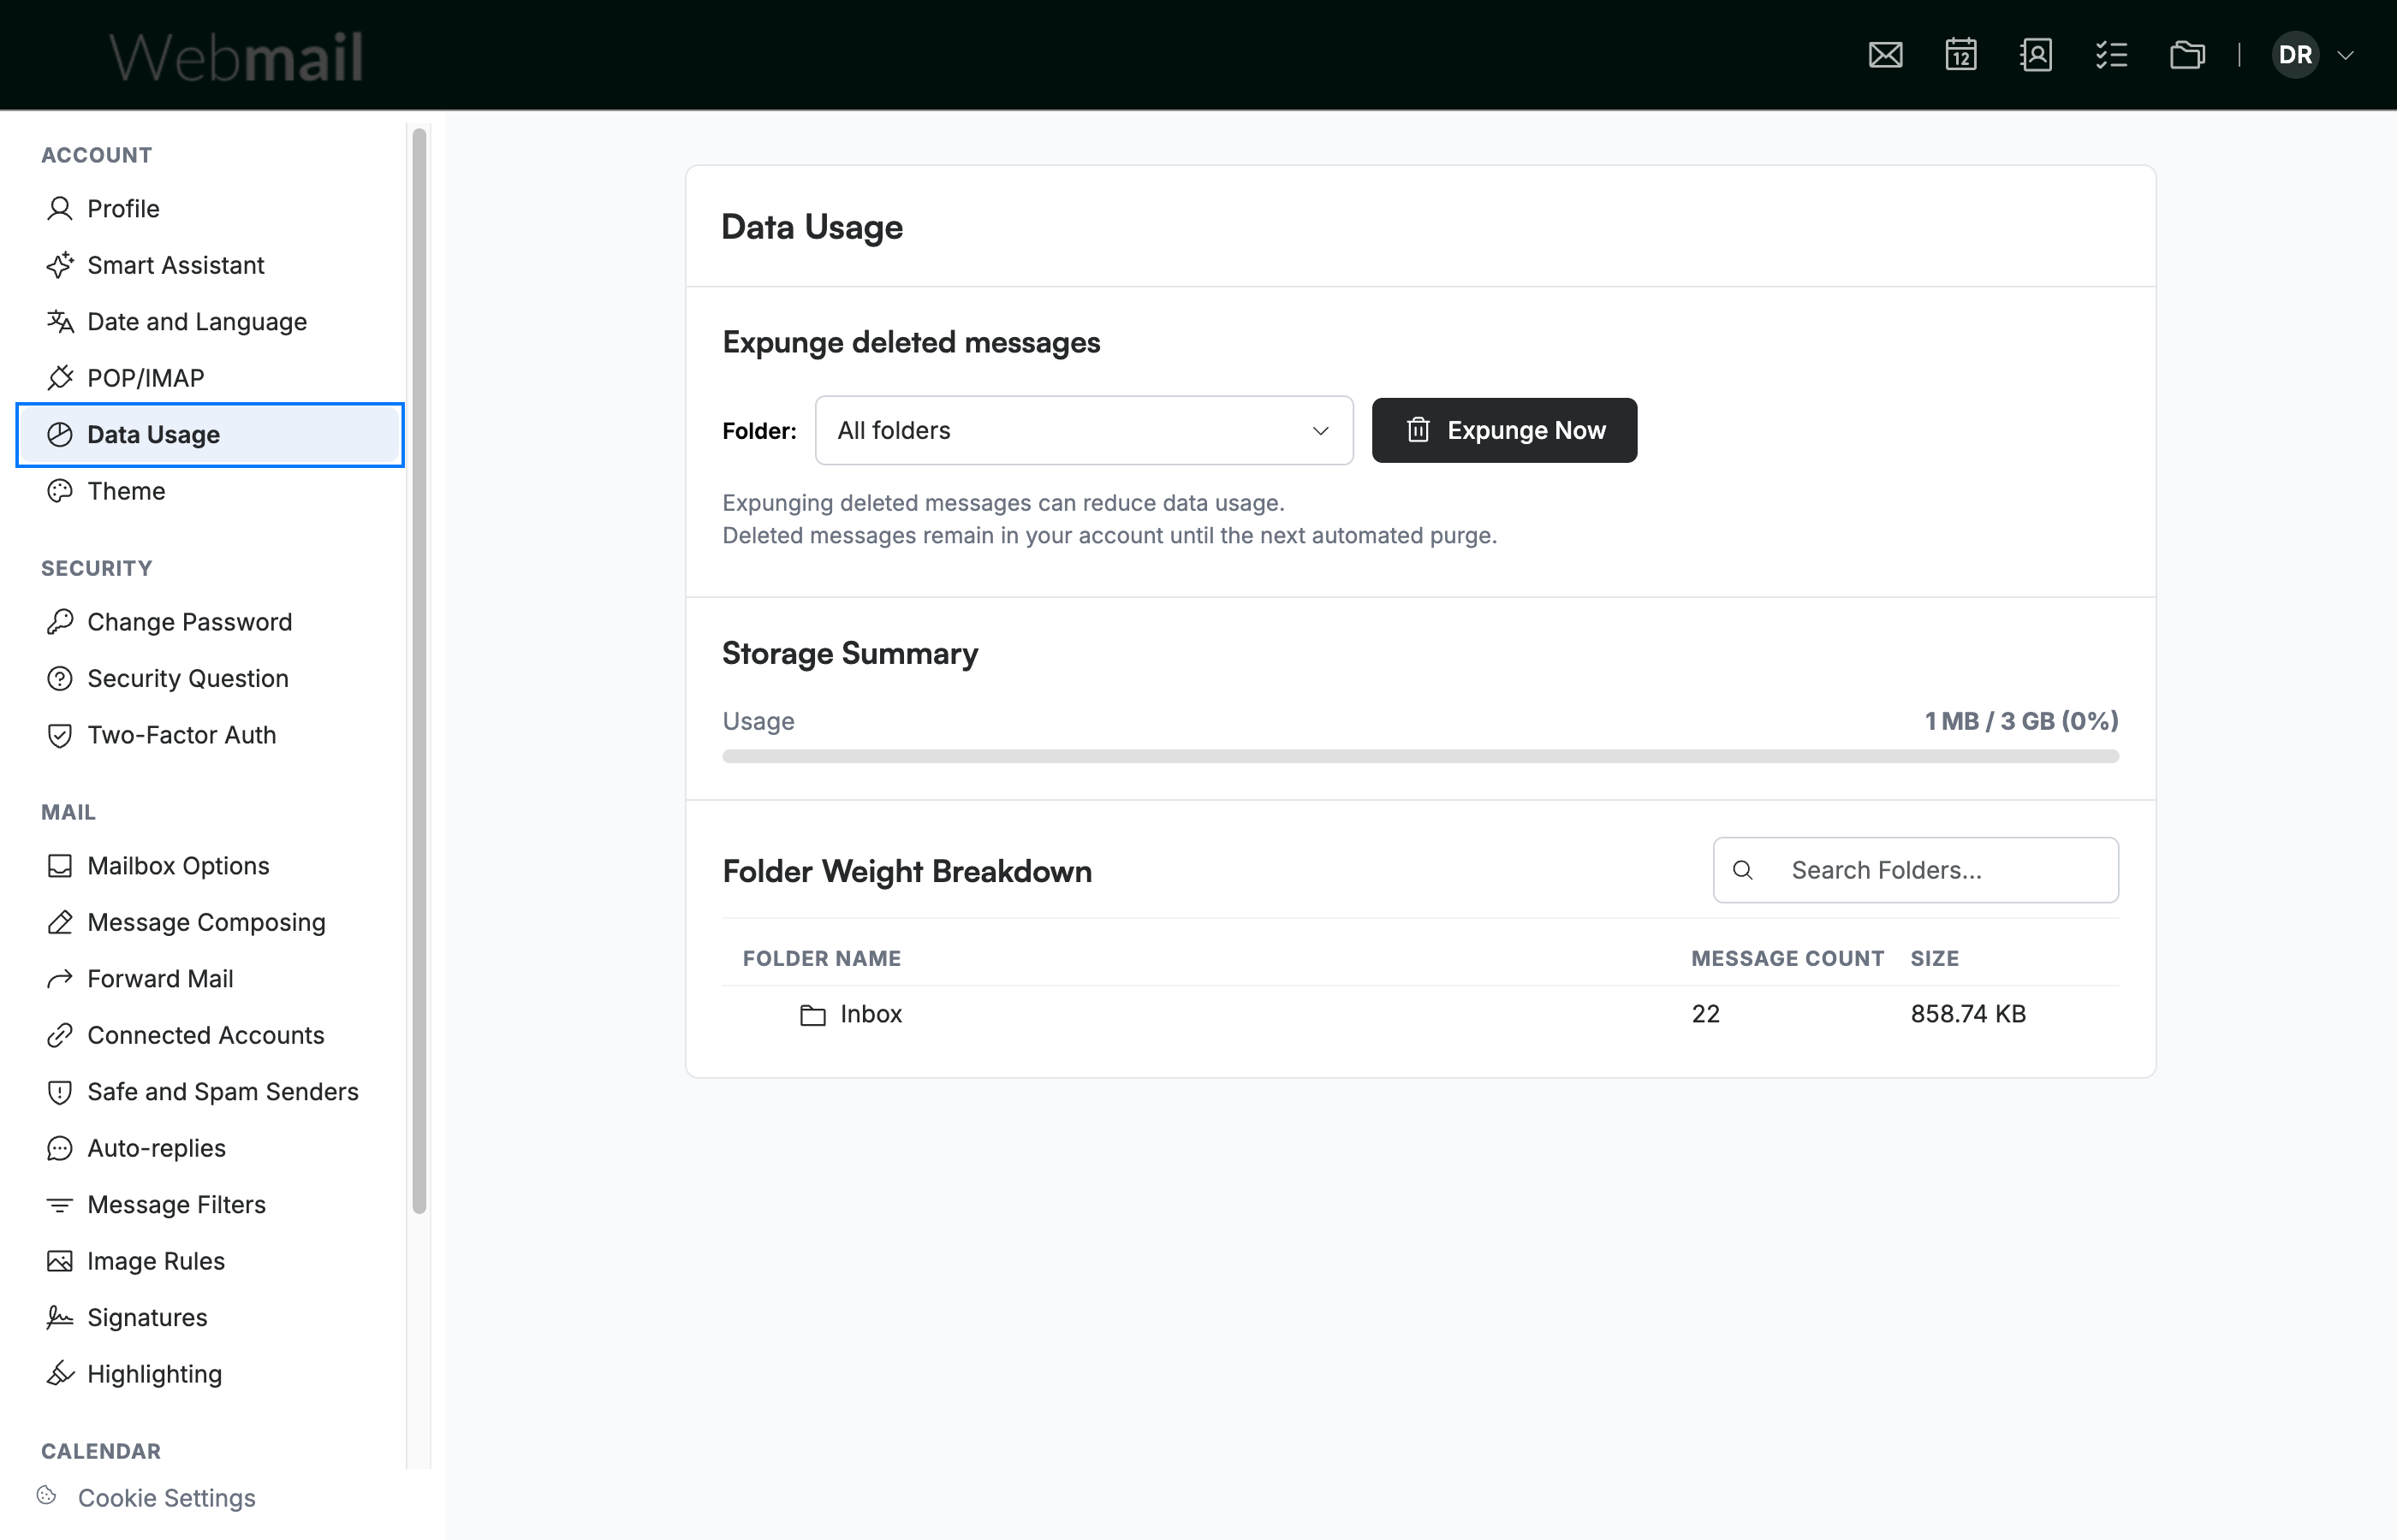This screenshot has width=2397, height=1540.
Task: Click the Mailbox Options inbox tray icon
Action: tap(60, 865)
